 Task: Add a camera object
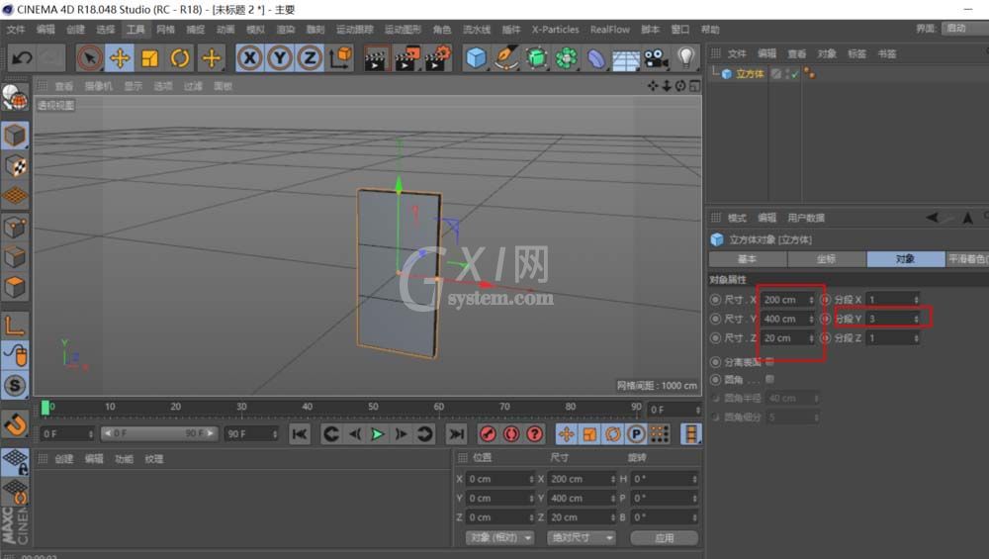(656, 58)
